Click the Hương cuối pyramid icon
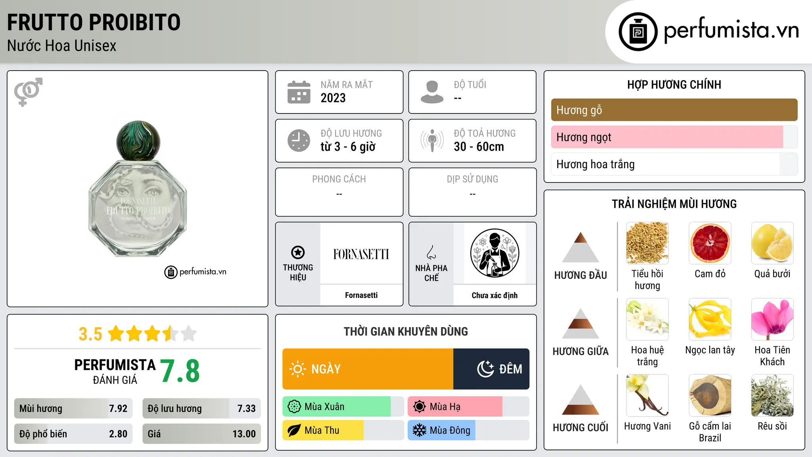This screenshot has height=457, width=812. click(580, 399)
